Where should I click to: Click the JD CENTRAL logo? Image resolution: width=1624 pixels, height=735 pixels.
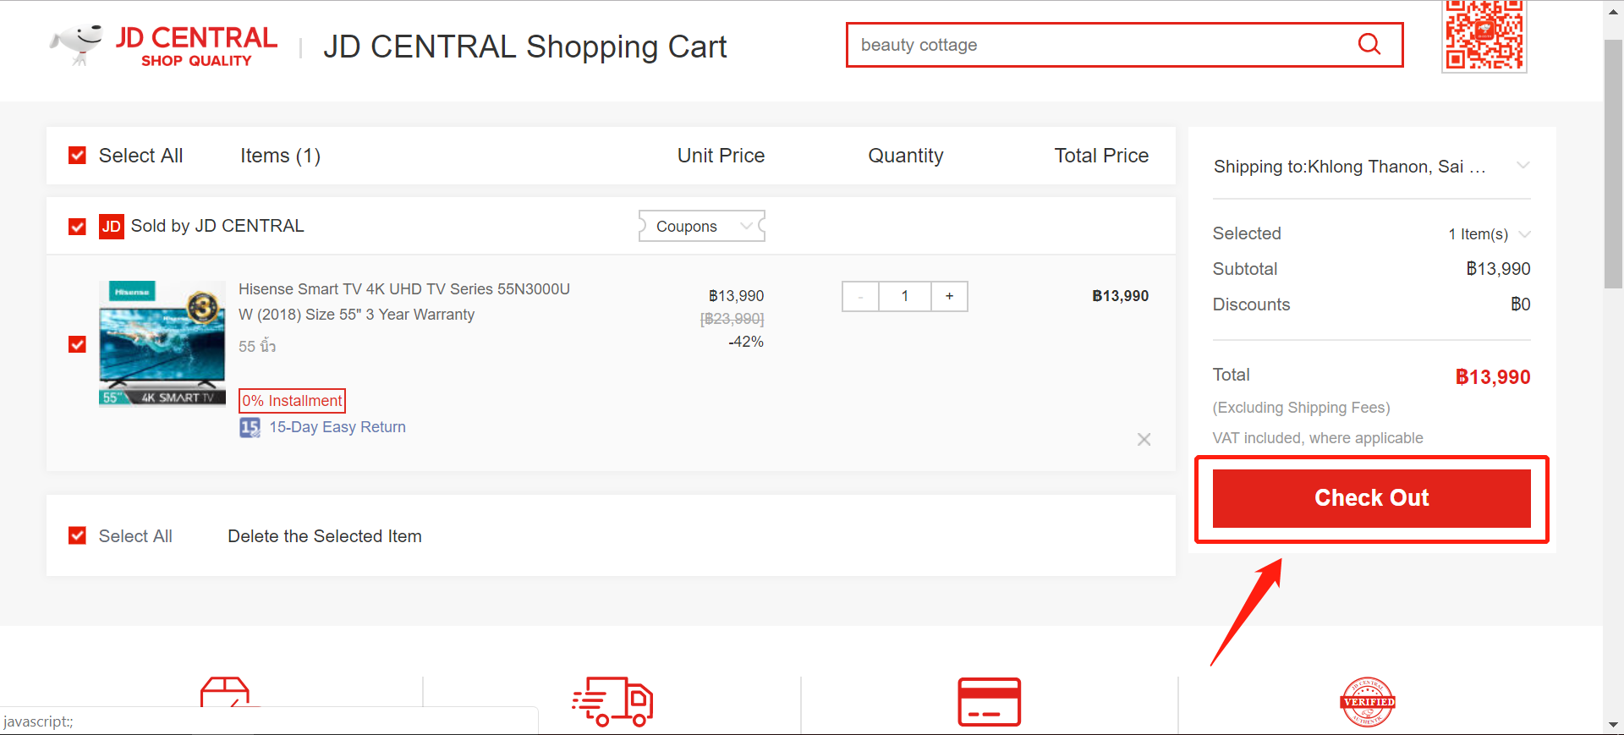click(163, 46)
